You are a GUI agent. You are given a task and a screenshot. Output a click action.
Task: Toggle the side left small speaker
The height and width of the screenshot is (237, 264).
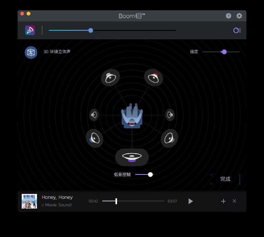click(x=94, y=115)
